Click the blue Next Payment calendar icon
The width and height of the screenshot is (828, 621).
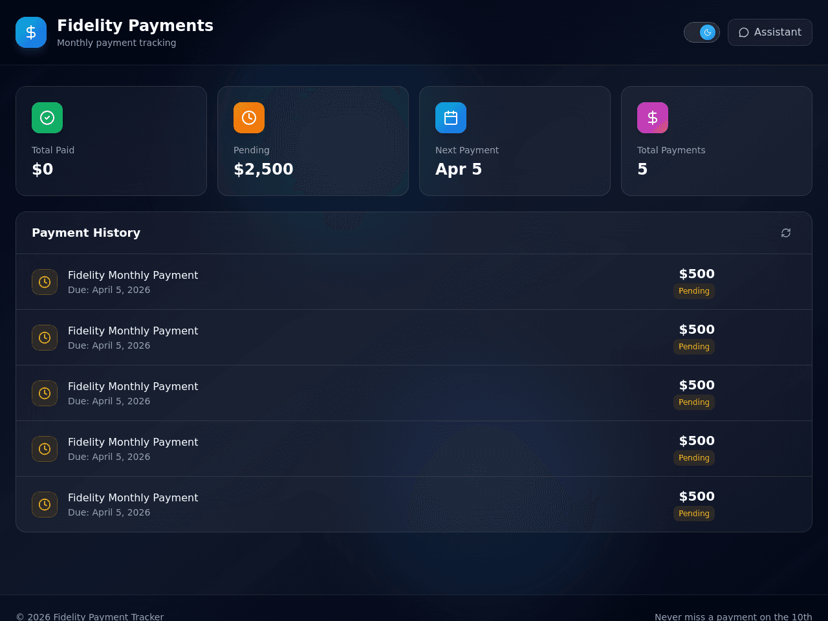(451, 118)
